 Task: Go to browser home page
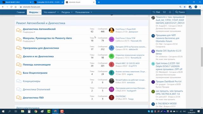point(16,7)
